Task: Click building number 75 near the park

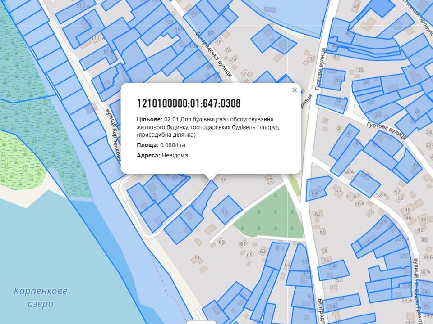Action: 270,180
